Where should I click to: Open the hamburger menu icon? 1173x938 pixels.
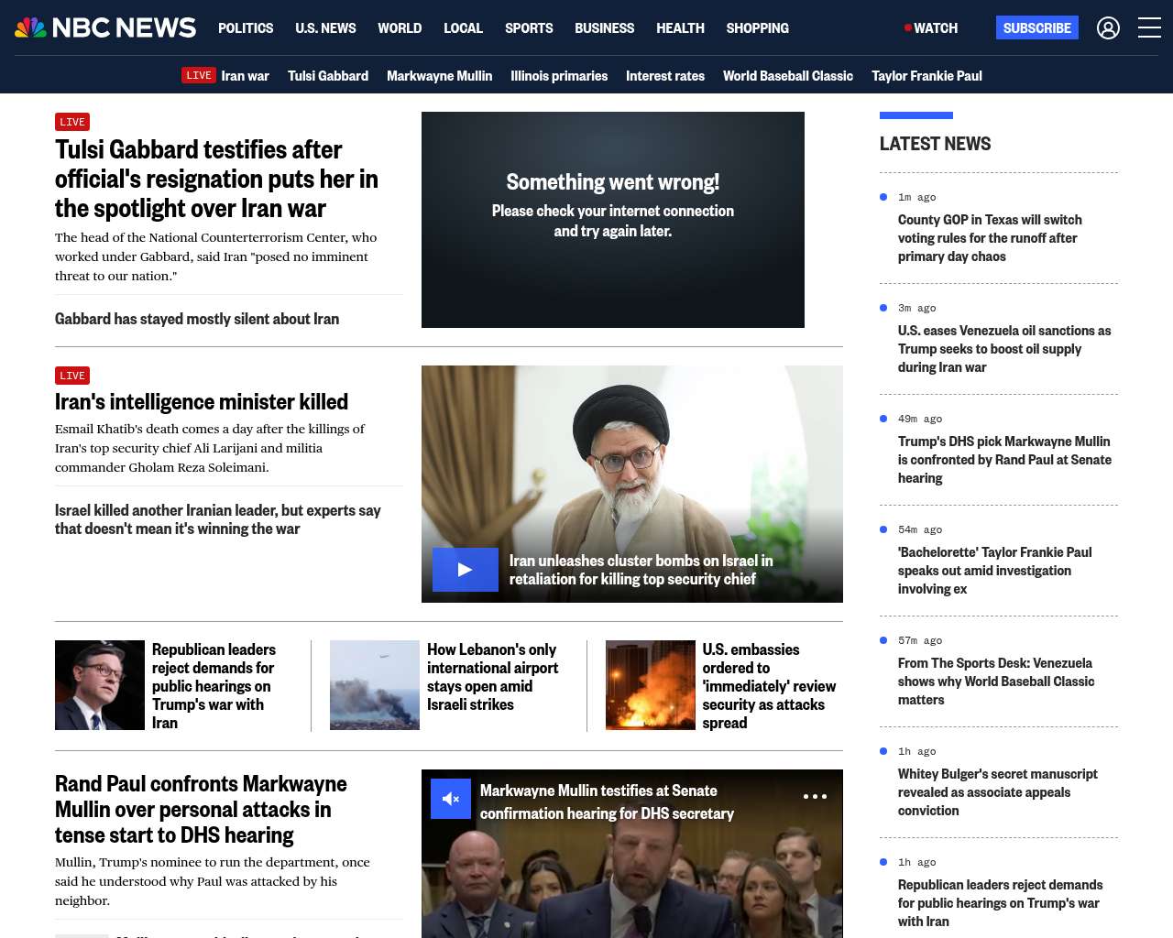1149,28
